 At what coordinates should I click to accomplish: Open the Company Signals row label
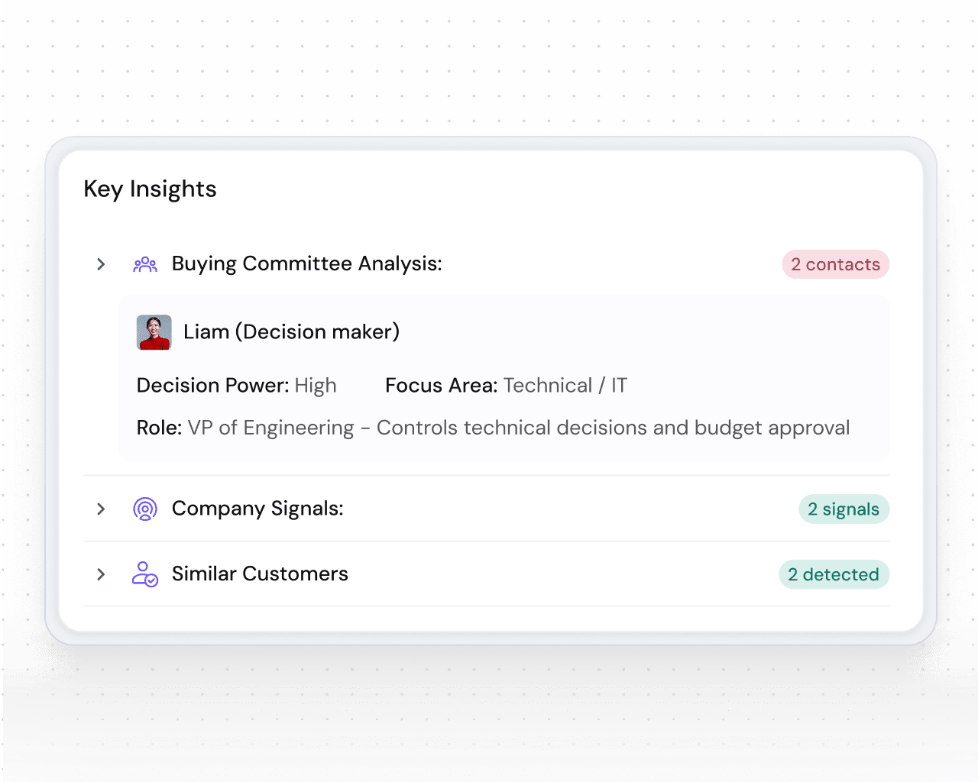[257, 509]
